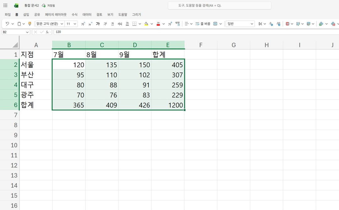Click the search box for tools and help
Image resolution: width=339 pixels, height=210 pixels.
(x=219, y=5)
